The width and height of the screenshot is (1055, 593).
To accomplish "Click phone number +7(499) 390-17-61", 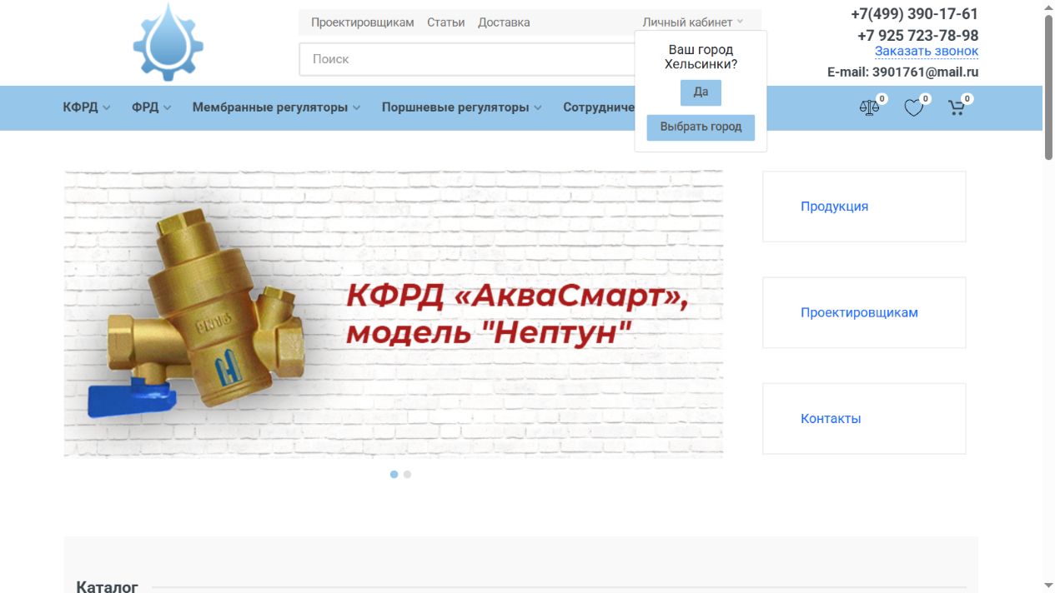I will (914, 14).
